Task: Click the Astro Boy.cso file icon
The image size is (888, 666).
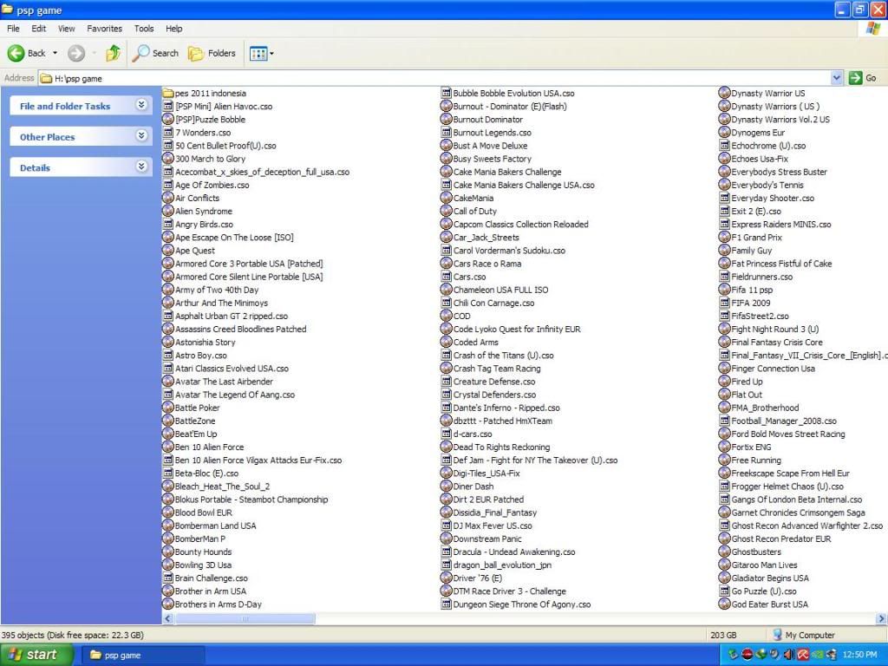Action: (167, 355)
